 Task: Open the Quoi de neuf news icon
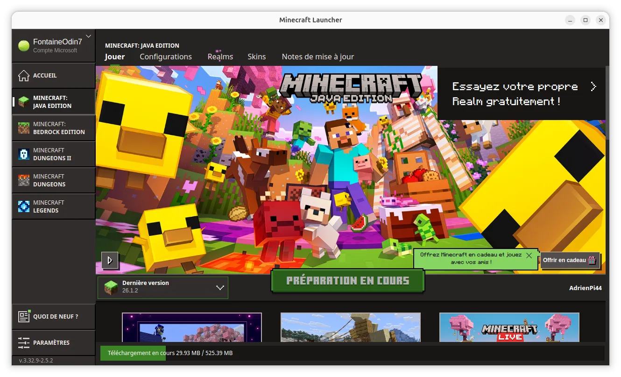(24, 316)
